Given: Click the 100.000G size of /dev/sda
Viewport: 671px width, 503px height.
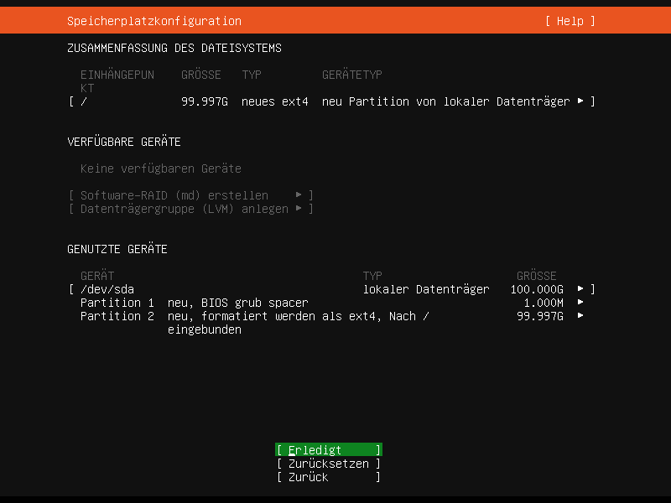Looking at the screenshot, I should pyautogui.click(x=537, y=289).
